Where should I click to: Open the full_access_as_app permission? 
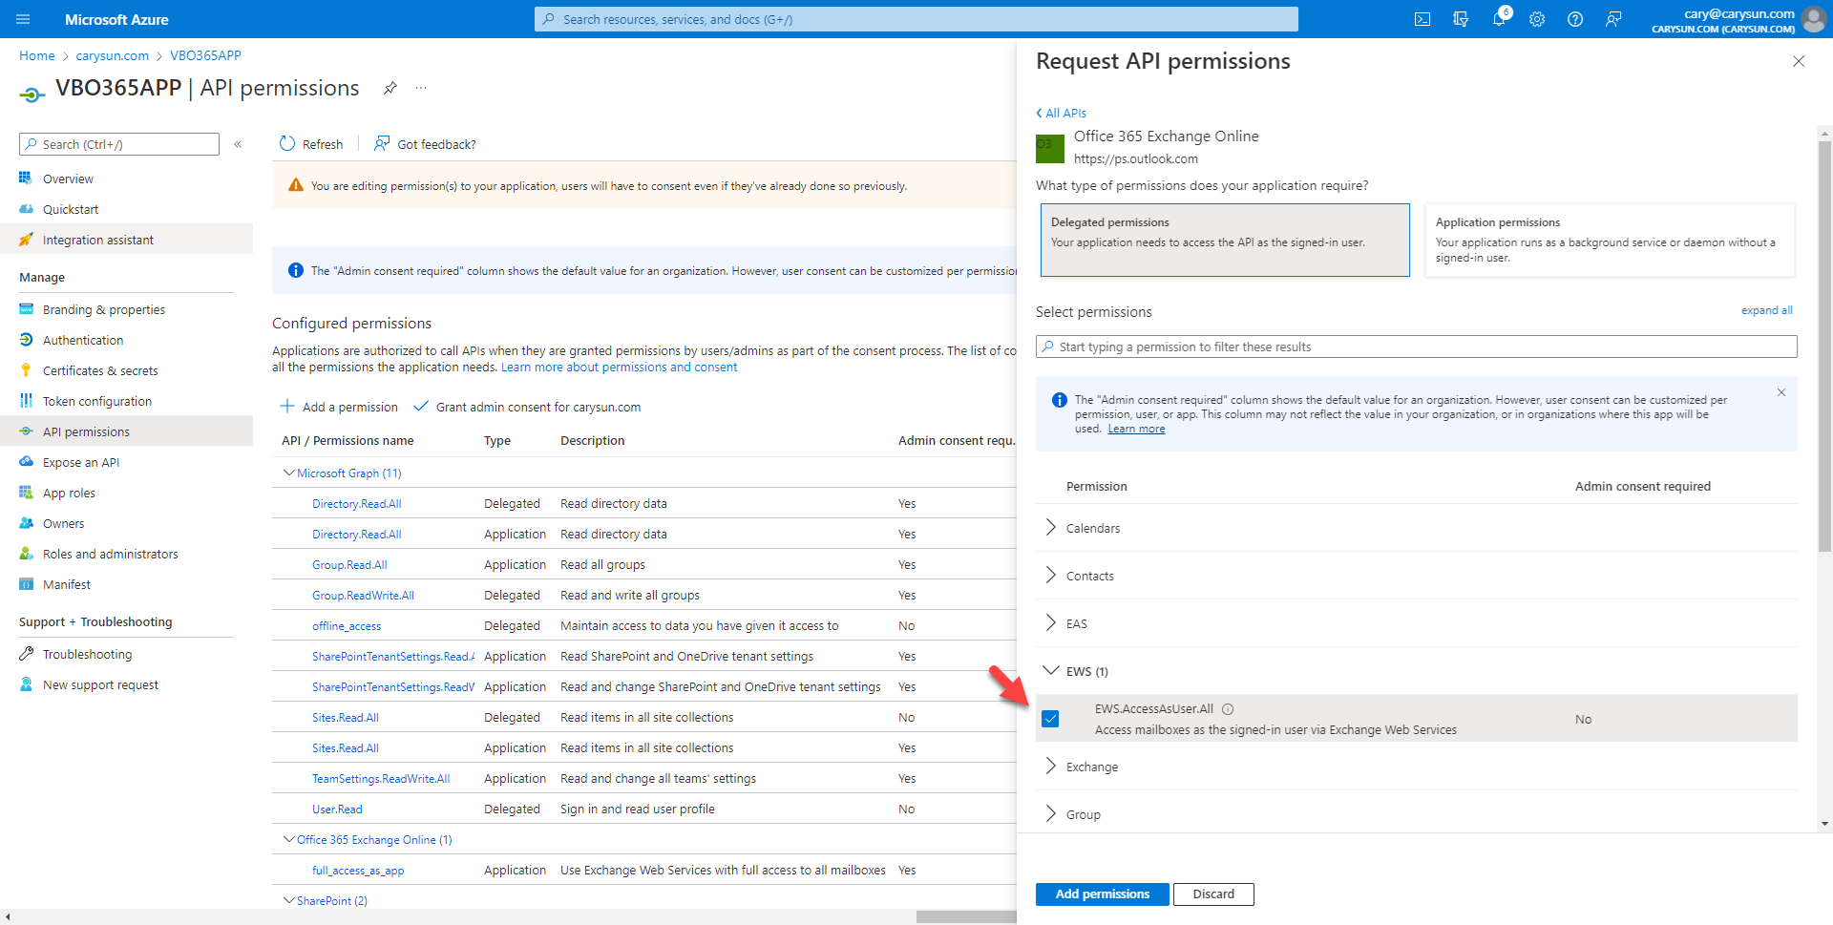click(x=358, y=871)
